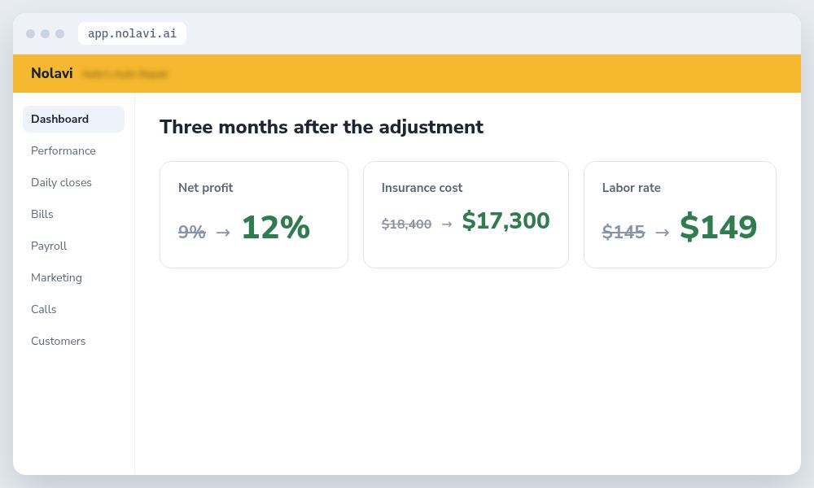Click the 12% net profit value

[x=276, y=227]
